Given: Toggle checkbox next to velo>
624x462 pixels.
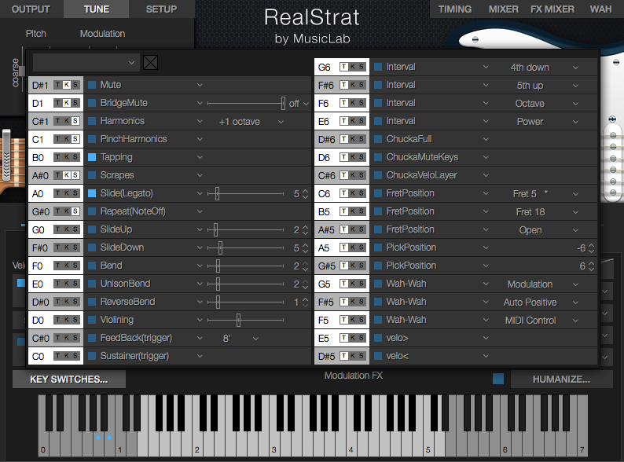Looking at the screenshot, I should tap(378, 338).
